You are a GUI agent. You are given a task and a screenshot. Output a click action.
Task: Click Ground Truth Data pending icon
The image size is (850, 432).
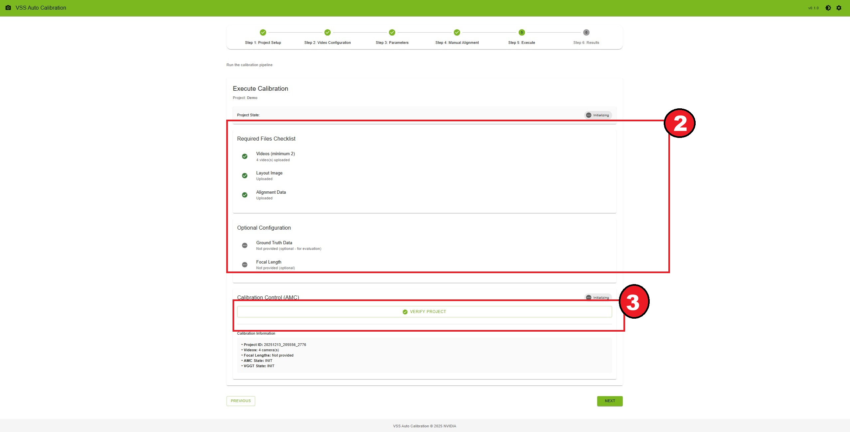click(245, 245)
